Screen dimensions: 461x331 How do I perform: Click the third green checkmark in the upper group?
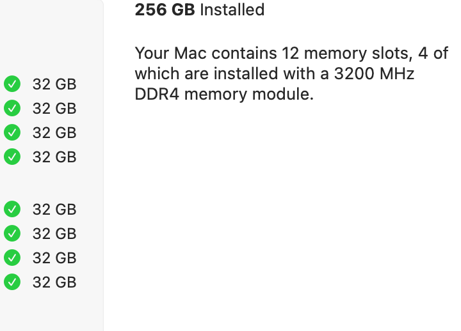click(12, 132)
